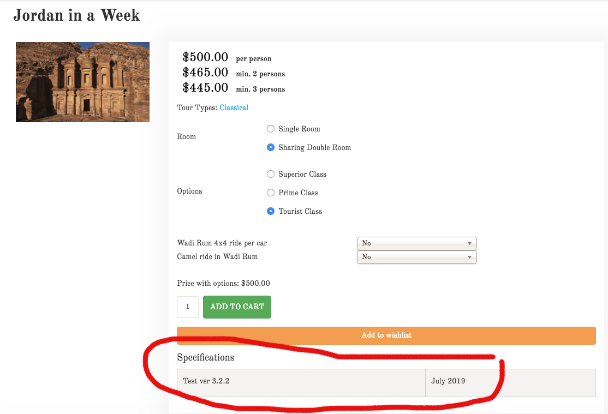Click the Specifications section heading
The height and width of the screenshot is (414, 608).
(x=206, y=358)
